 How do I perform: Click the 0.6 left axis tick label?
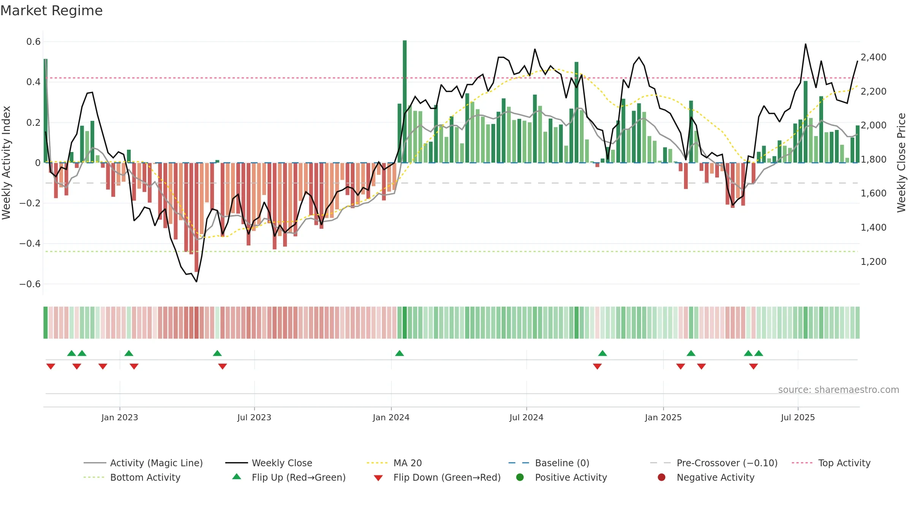coord(33,42)
